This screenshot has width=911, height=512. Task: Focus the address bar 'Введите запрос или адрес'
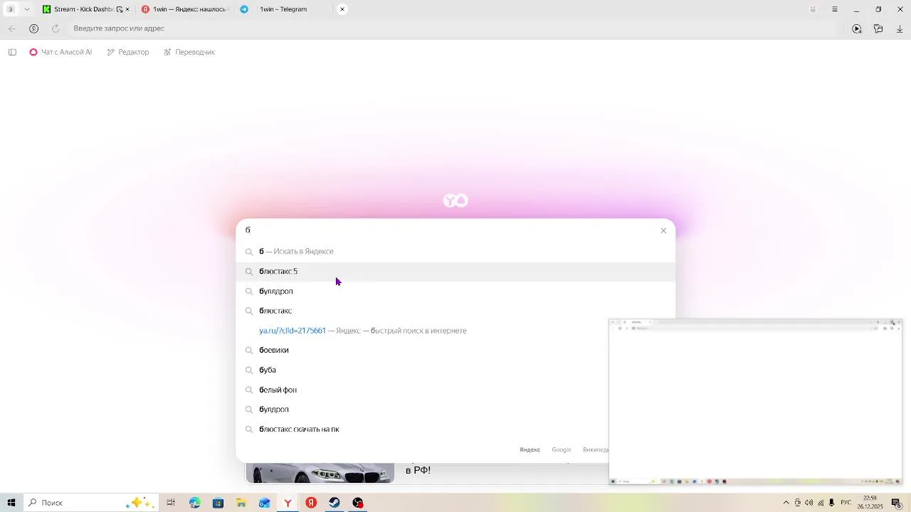[x=452, y=28]
